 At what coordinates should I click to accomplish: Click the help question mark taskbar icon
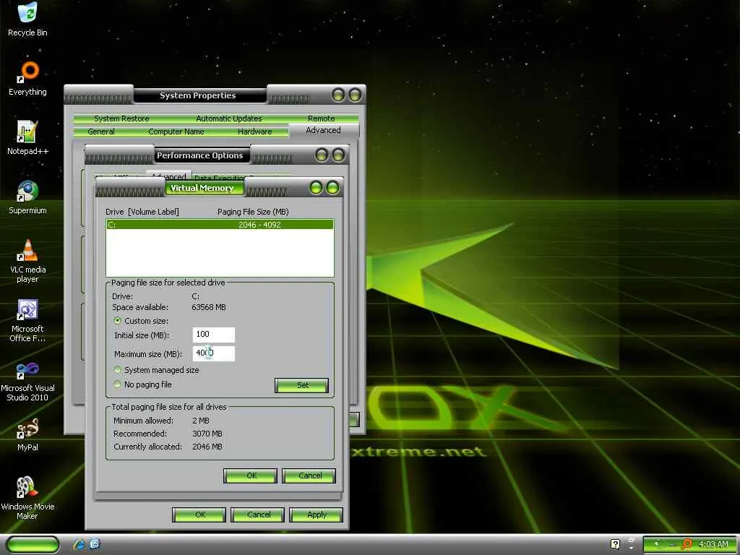[x=615, y=544]
